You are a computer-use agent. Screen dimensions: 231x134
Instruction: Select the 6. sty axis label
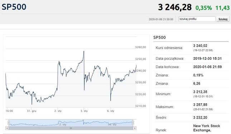click(x=111, y=111)
